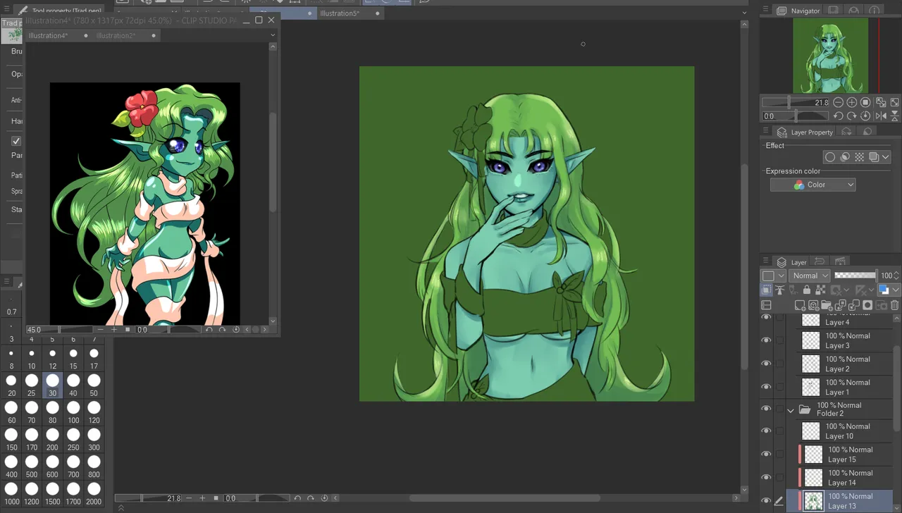Viewport: 902px width, 513px height.
Task: Select brush size 250
Action: (x=73, y=438)
